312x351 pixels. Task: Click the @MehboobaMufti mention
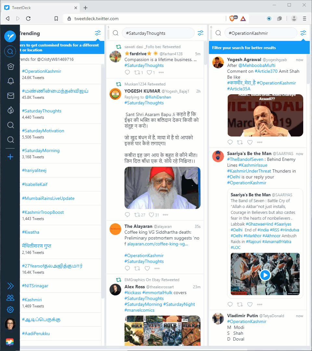pyautogui.click(x=257, y=65)
